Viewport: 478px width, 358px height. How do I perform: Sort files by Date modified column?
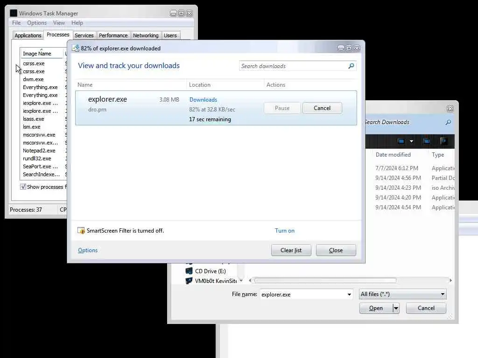(x=393, y=155)
